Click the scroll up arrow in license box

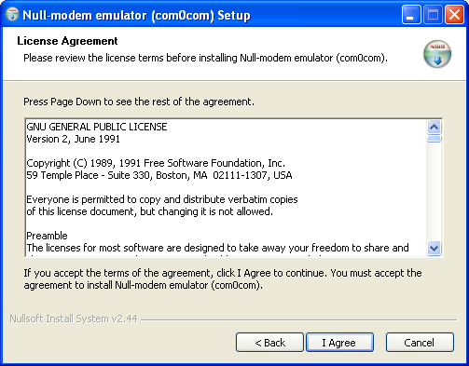(x=434, y=127)
